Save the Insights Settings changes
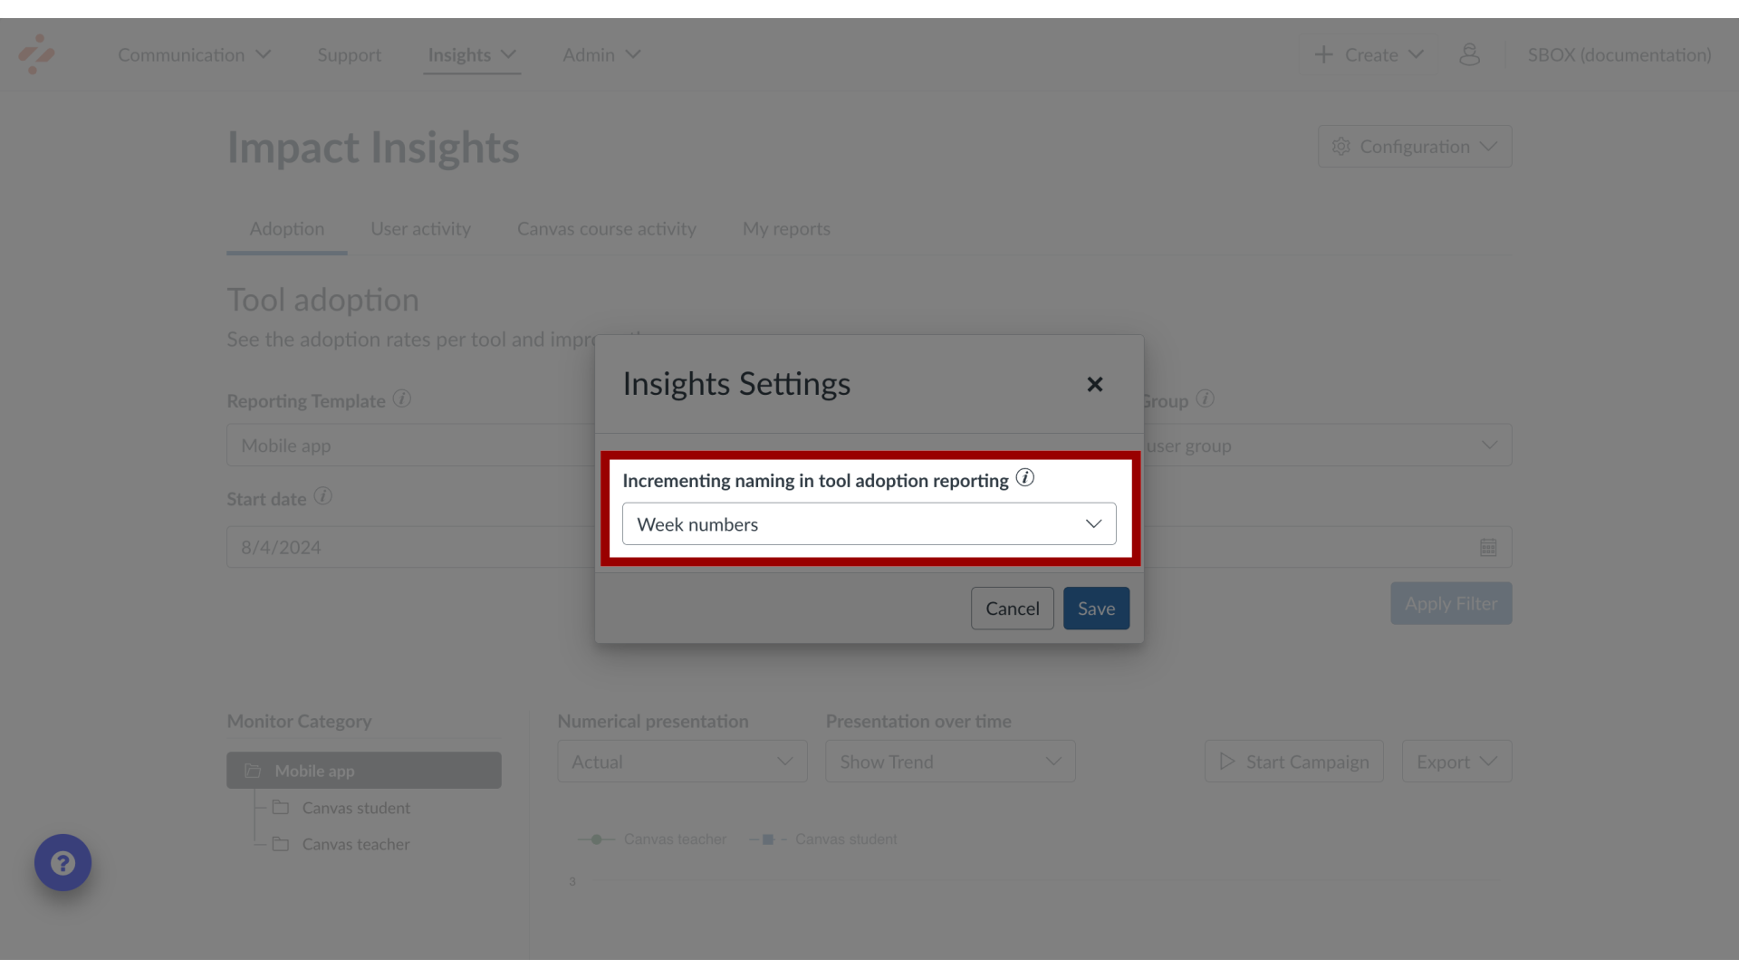 (1095, 608)
